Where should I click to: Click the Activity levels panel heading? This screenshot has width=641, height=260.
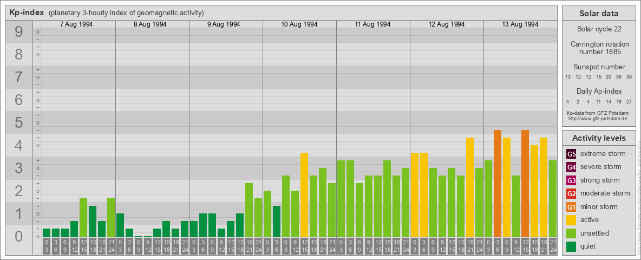(x=599, y=138)
